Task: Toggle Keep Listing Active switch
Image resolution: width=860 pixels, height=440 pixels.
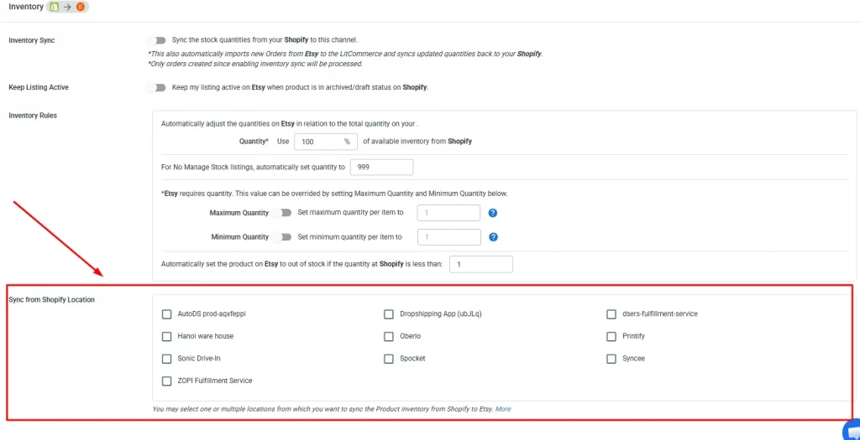Action: coord(156,87)
